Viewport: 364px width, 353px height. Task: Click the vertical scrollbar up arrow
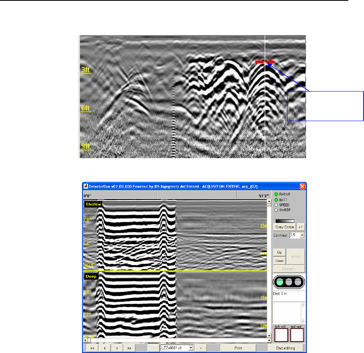point(269,202)
